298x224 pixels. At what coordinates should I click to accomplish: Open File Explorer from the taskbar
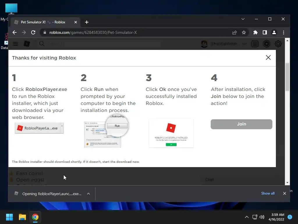click(22, 217)
